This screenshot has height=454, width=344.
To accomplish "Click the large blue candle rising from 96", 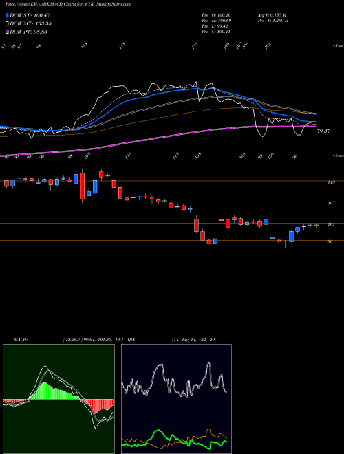I will pos(291,236).
